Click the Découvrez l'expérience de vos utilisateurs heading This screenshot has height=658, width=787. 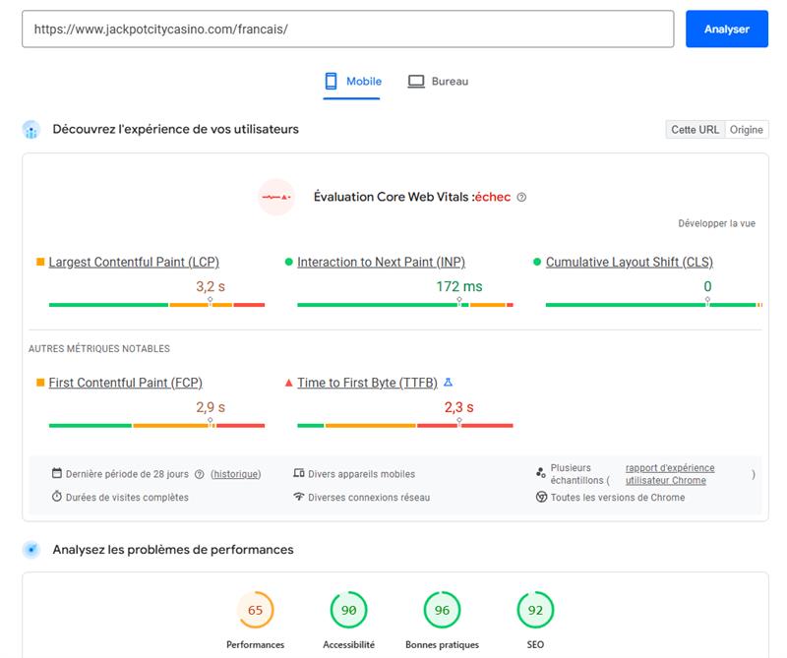176,130
